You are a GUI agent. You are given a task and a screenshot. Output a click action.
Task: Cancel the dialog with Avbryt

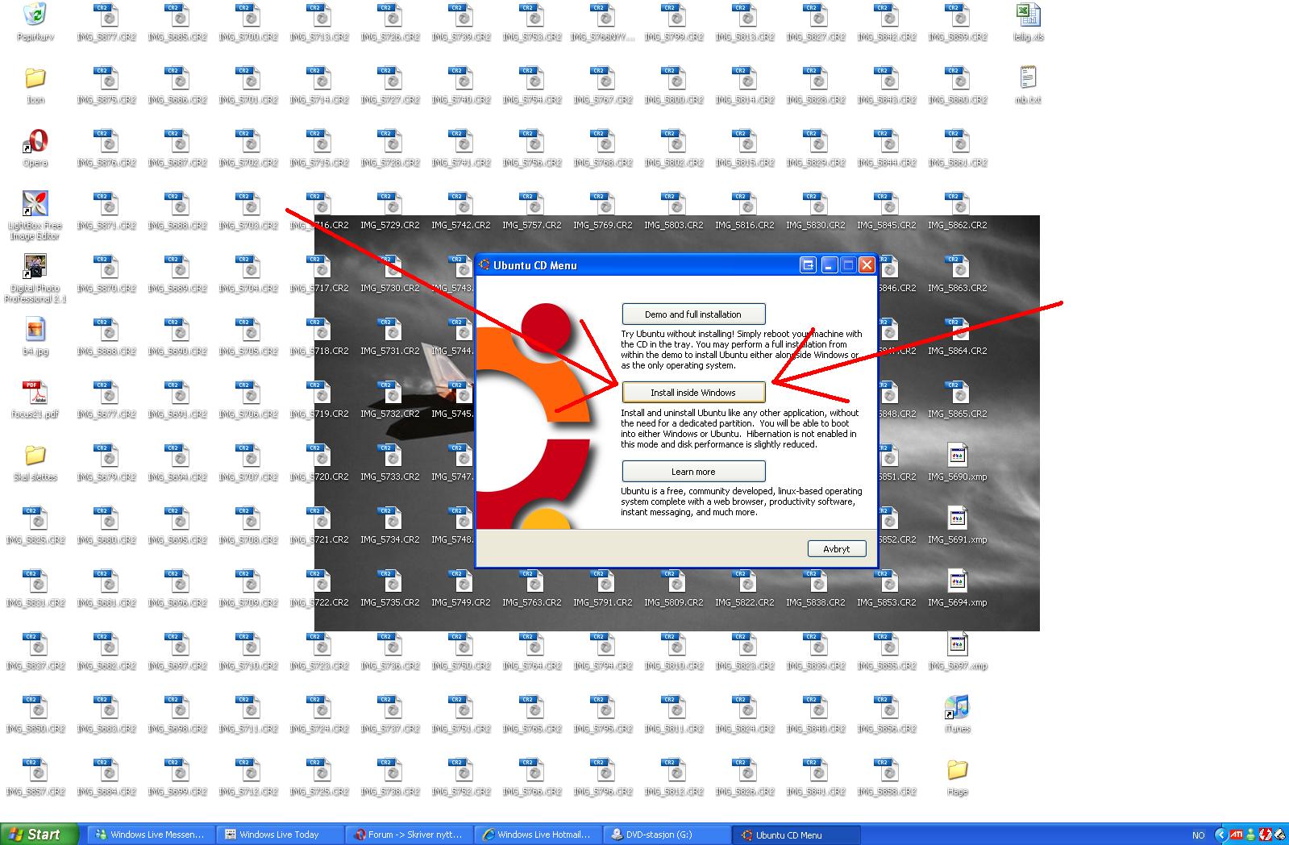coord(837,549)
